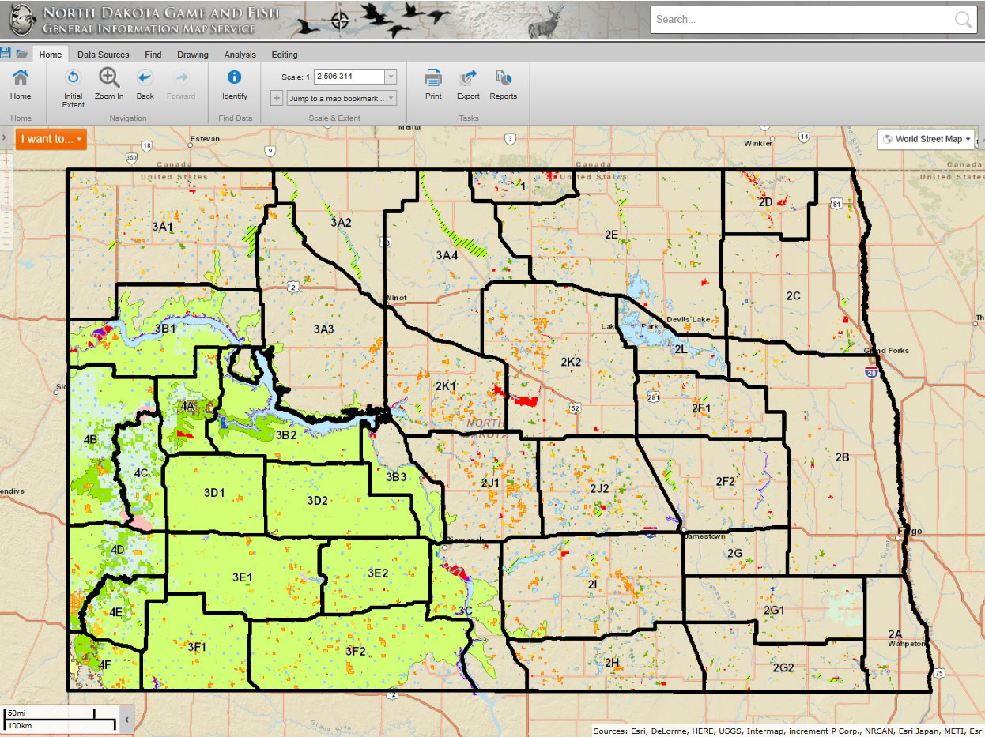Click unit label 3A4 on map

447,255
